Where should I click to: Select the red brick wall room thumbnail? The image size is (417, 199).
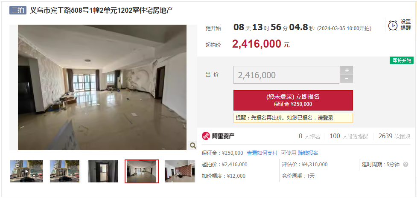(180, 171)
